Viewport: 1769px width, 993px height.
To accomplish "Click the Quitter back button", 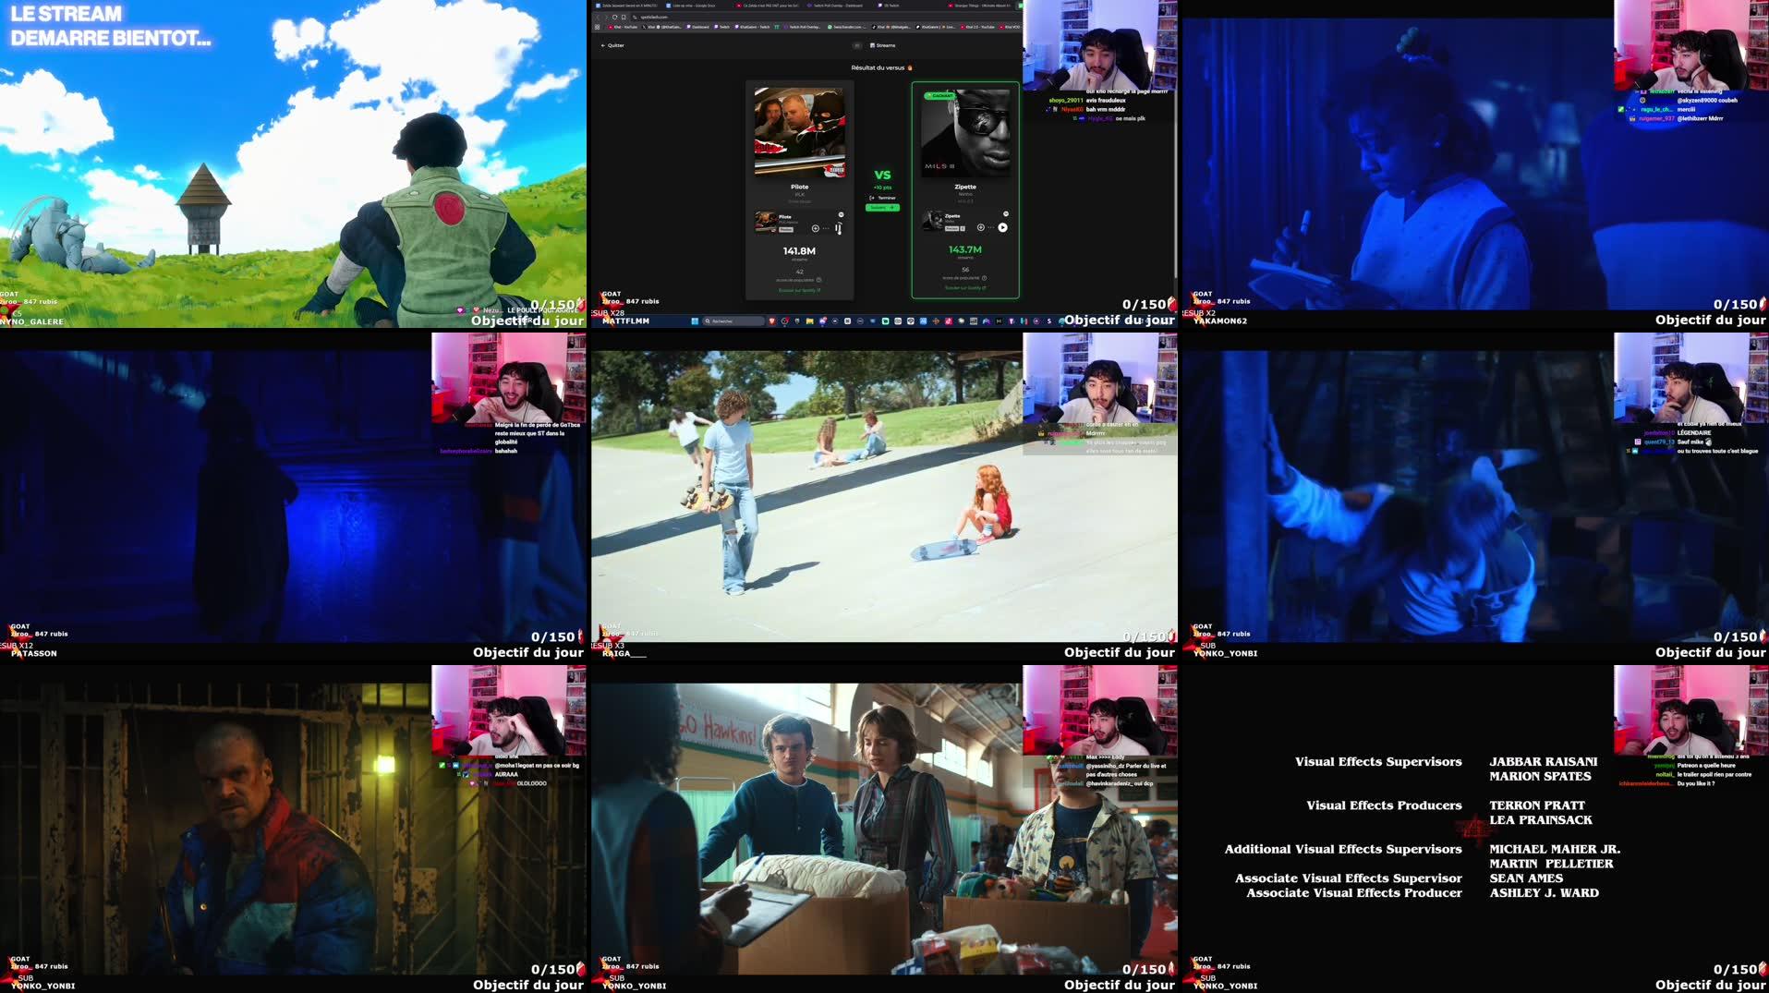I will (615, 45).
